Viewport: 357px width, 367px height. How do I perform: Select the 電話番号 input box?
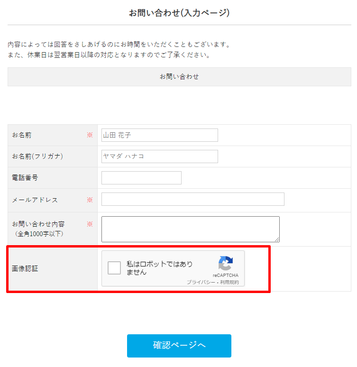(141, 178)
